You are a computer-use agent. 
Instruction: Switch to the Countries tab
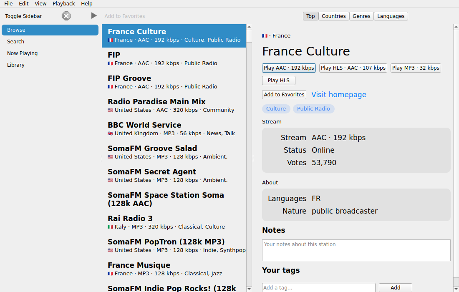pos(334,16)
